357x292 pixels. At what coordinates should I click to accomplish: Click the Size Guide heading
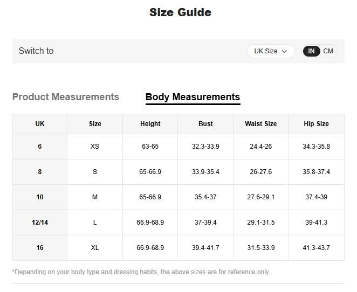click(180, 12)
